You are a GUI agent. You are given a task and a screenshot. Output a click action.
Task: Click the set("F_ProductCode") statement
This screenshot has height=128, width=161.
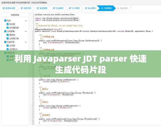pyautogui.click(x=61, y=121)
